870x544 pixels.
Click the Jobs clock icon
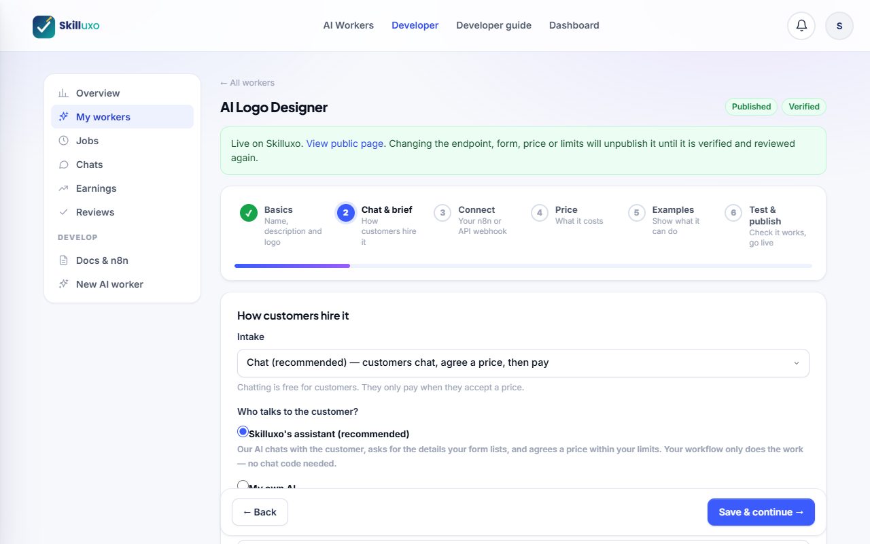63,141
